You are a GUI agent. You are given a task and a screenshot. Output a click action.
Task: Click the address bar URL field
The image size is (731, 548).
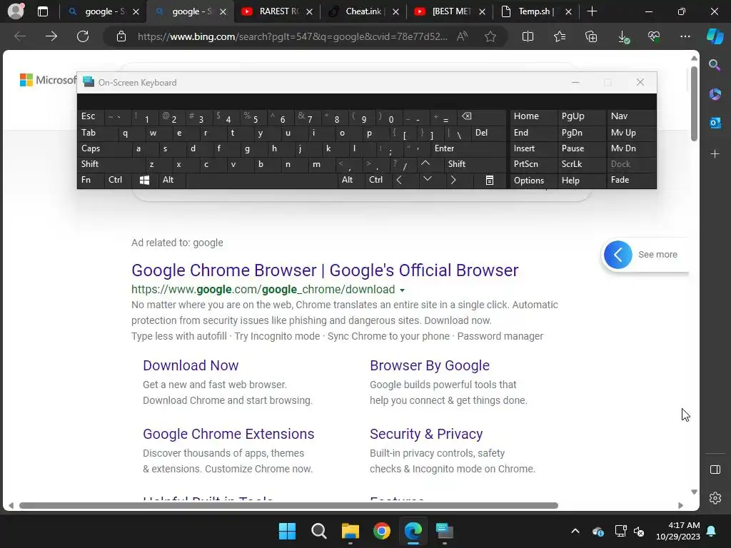[292, 36]
